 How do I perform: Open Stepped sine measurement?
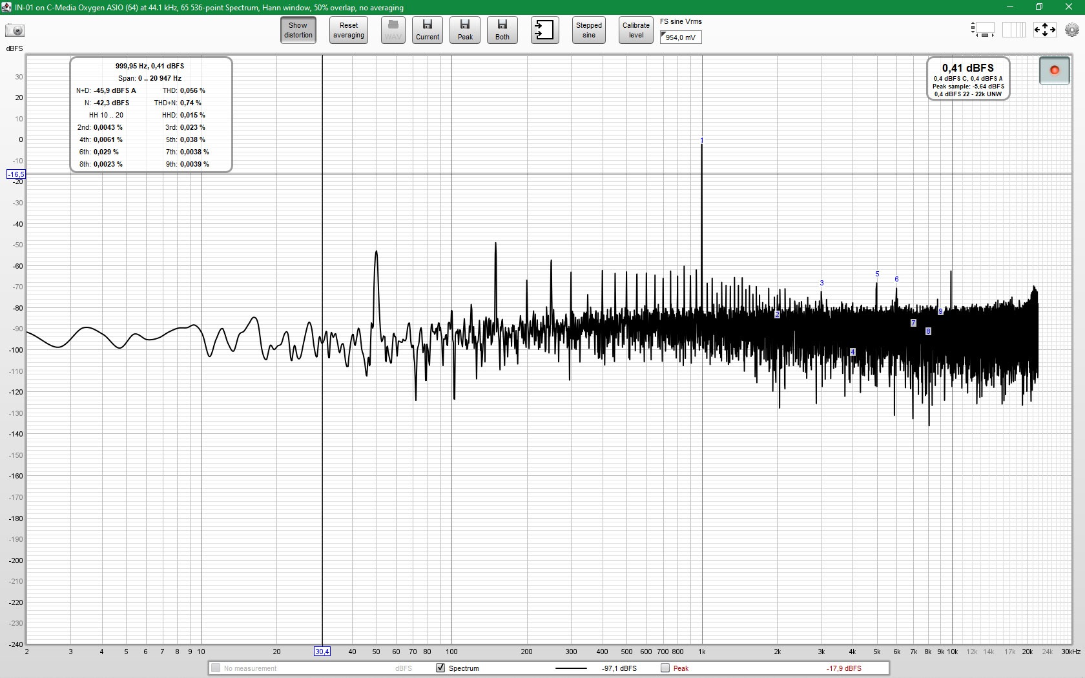[589, 30]
